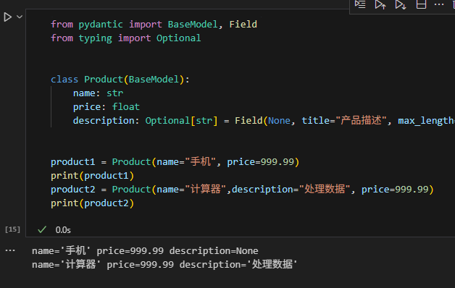Click the execution count [15] label
455x288 pixels.
tap(13, 229)
